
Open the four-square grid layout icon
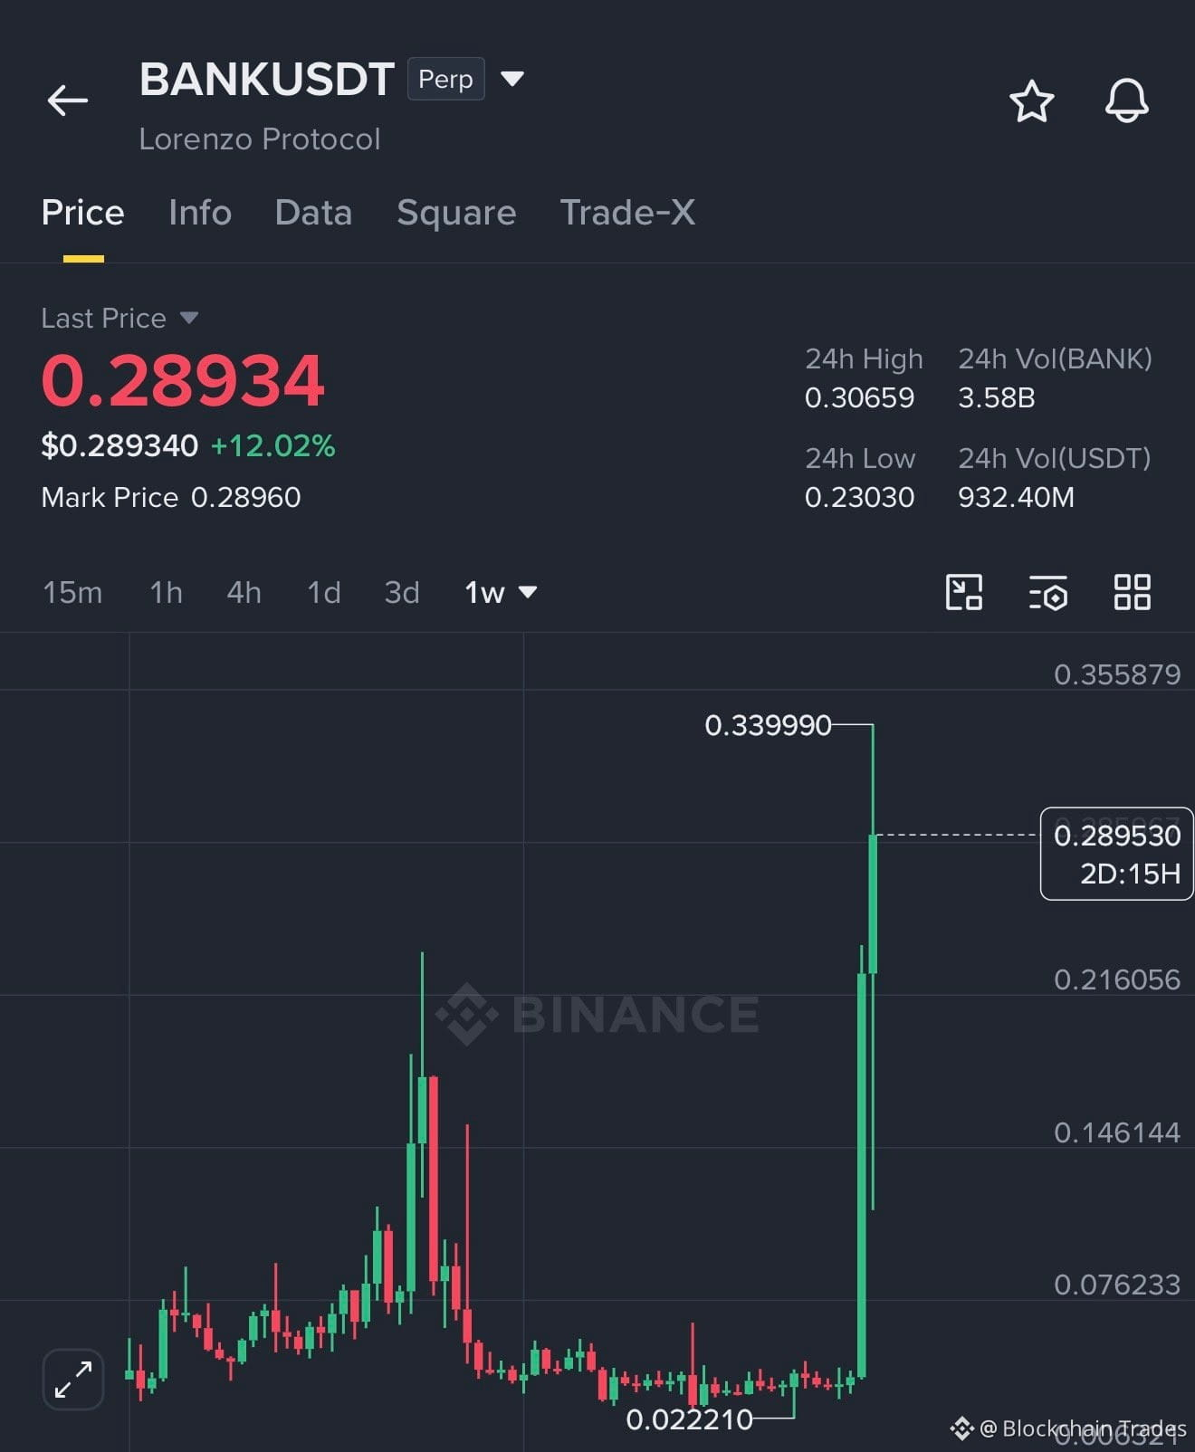click(x=1132, y=592)
